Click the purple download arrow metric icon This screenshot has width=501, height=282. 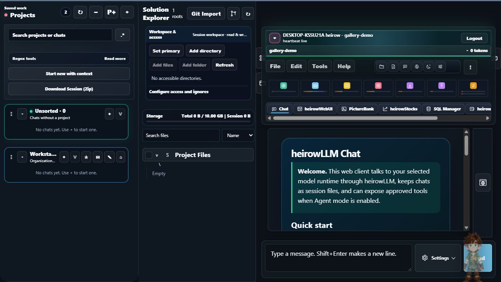(410, 85)
